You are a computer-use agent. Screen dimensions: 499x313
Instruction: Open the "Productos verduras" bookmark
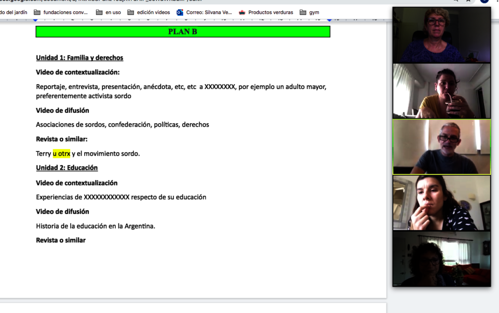pyautogui.click(x=266, y=12)
